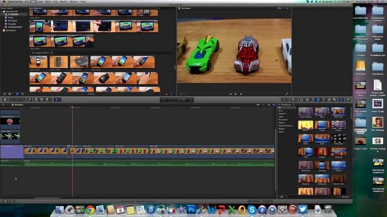Viewport: 387px width, 217px height.
Task: Open the Modify menu
Action: click(63, 1)
